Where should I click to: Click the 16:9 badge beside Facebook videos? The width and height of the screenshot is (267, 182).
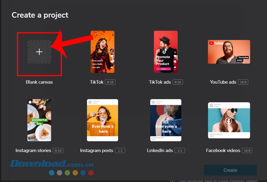pos(247,151)
